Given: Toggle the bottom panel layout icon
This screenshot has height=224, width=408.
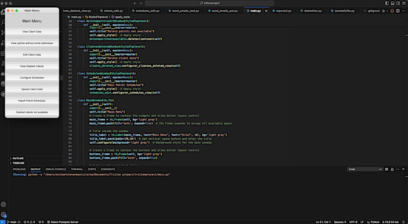Looking at the screenshot, I should coord(392,3).
